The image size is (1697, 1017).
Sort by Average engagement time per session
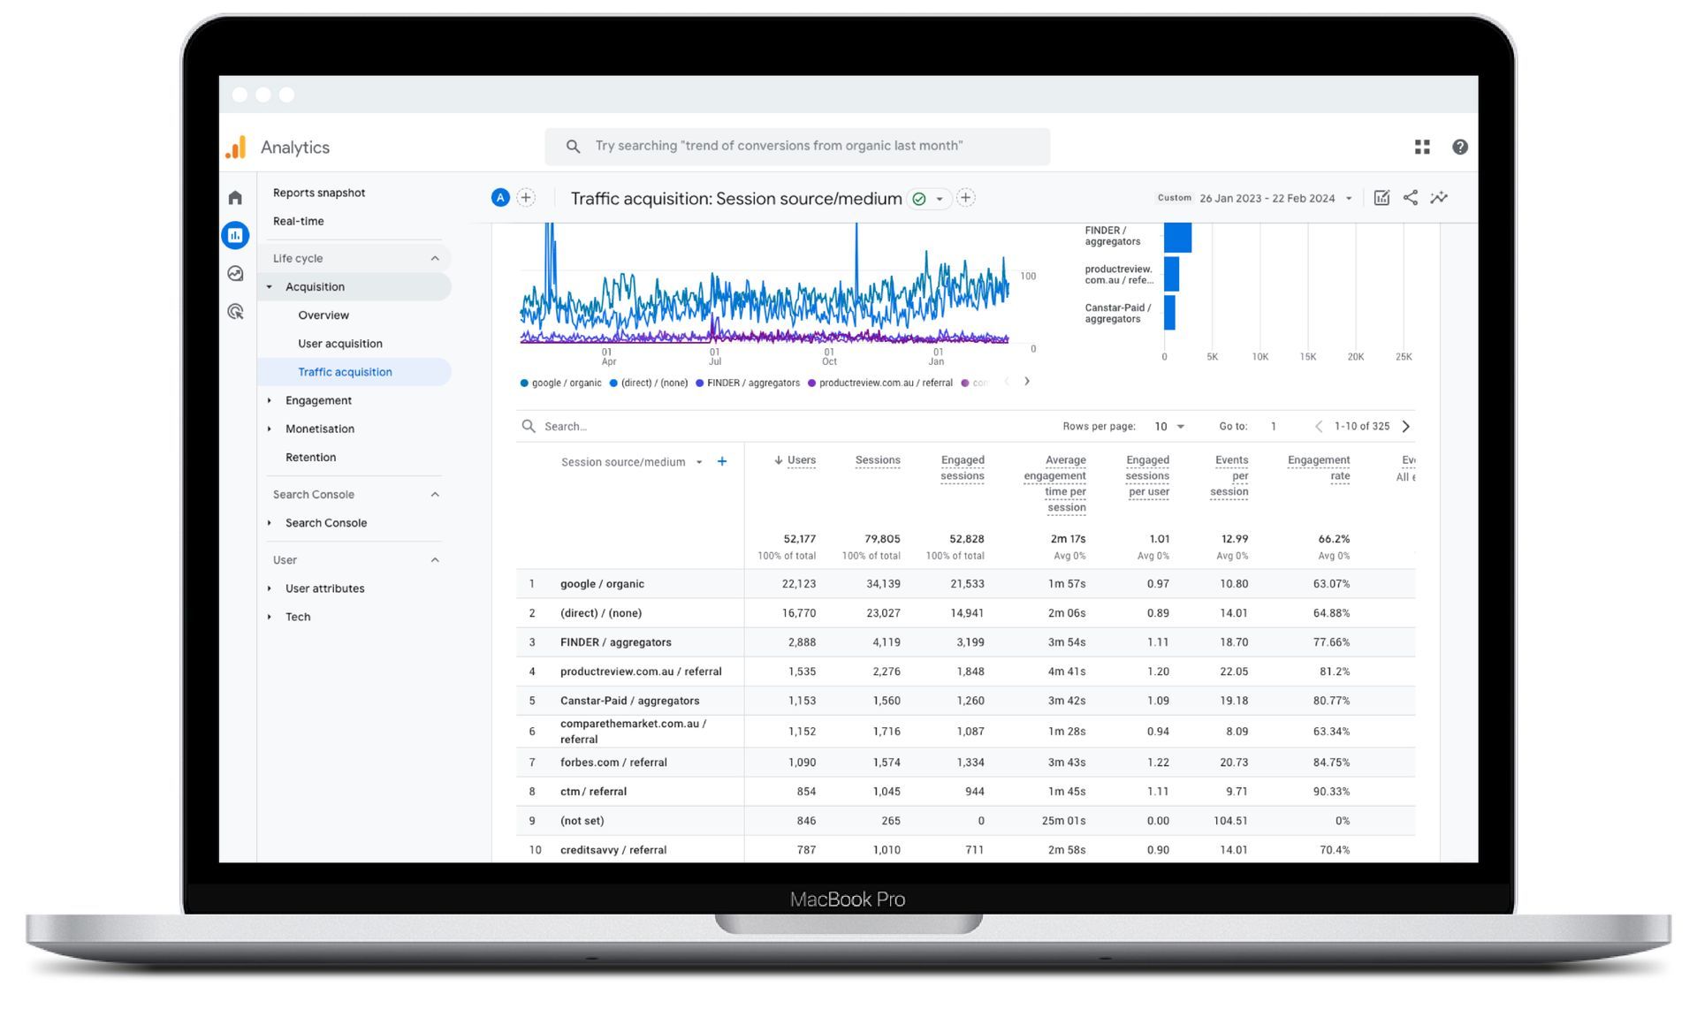[1055, 484]
